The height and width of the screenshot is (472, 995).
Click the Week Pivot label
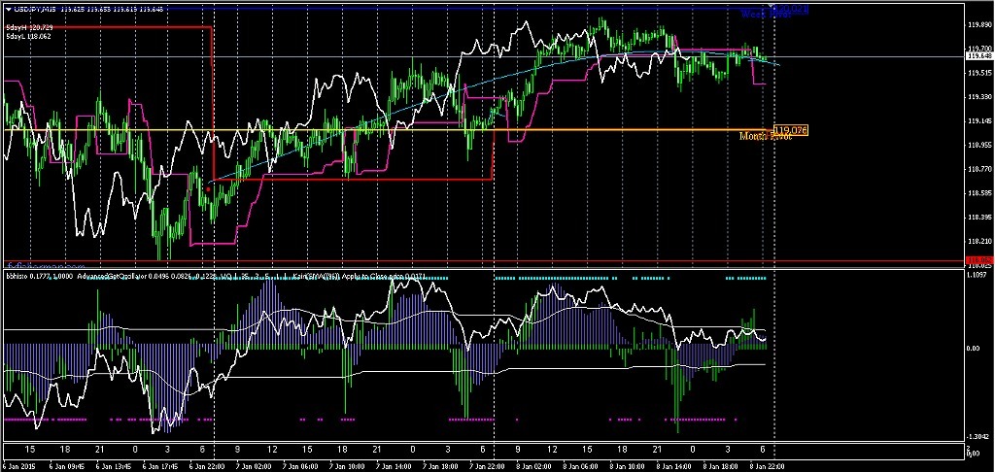tap(766, 14)
